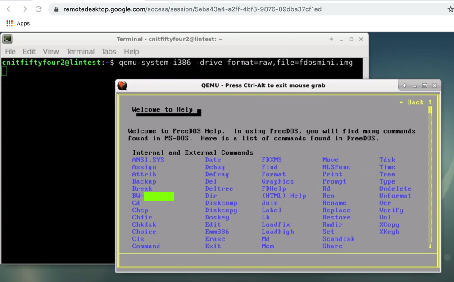Open the Terminal View menu
454x282 pixels.
(51, 51)
